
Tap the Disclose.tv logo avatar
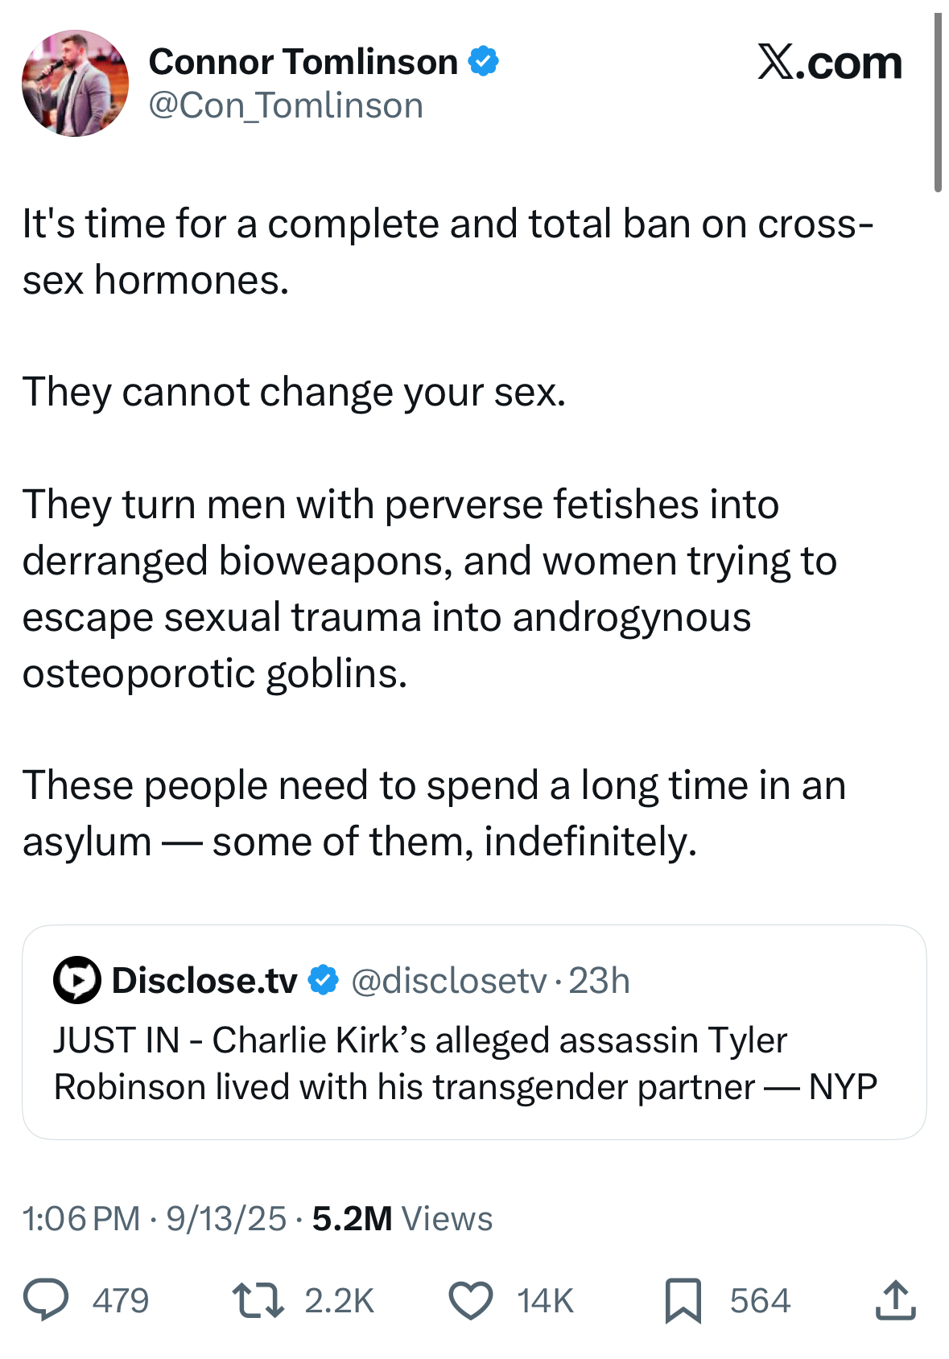point(76,980)
